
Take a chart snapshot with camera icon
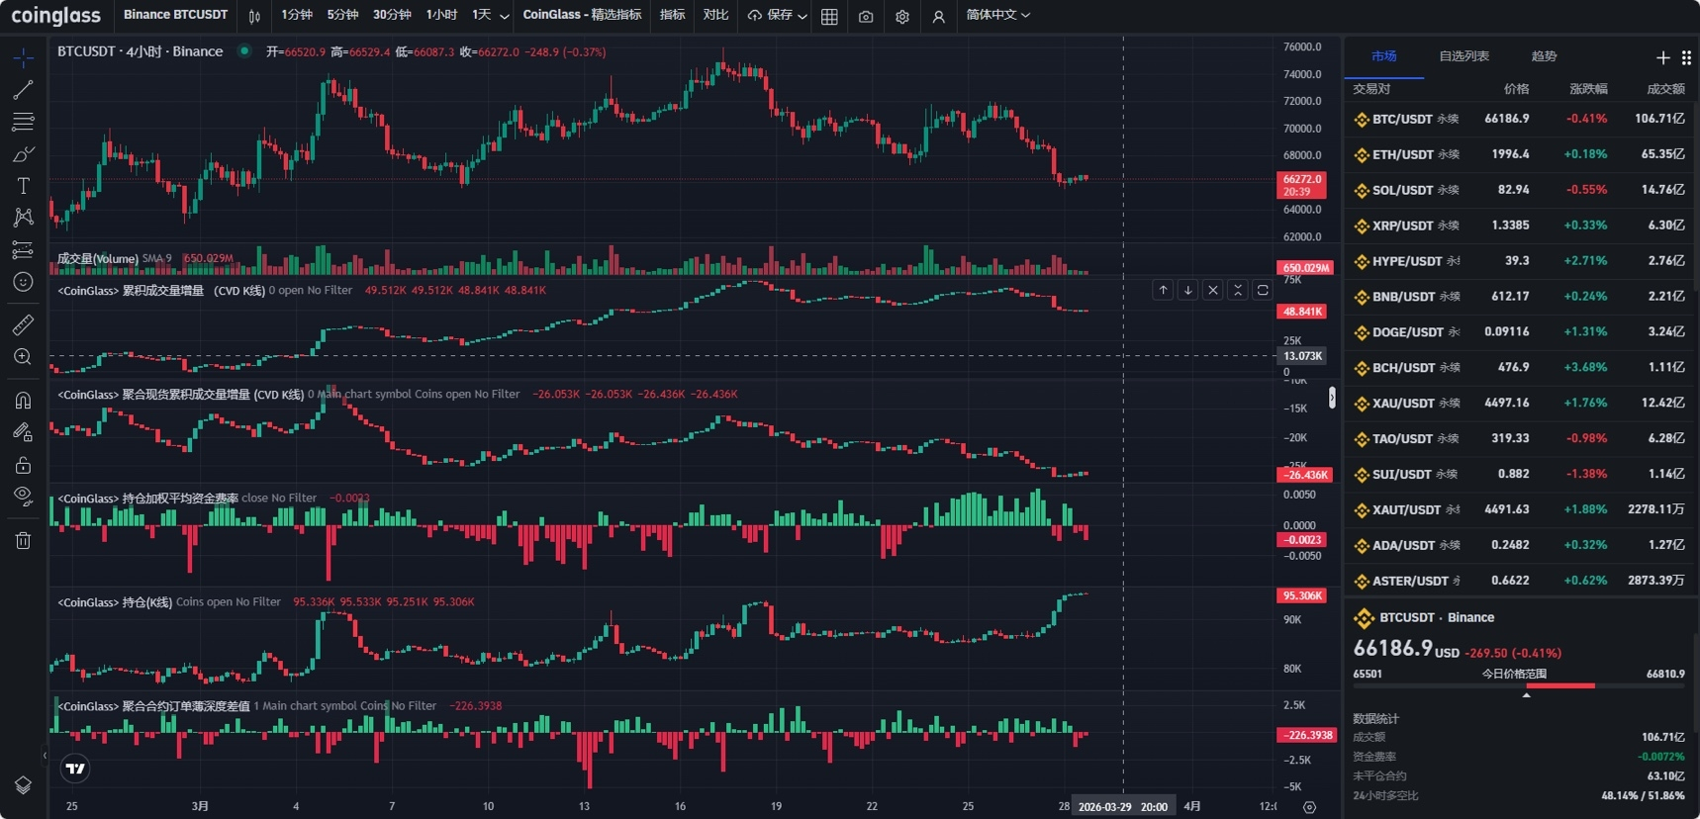[x=866, y=16]
